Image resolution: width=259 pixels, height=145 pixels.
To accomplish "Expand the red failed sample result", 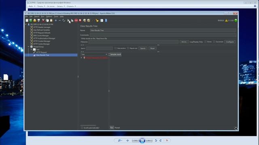I will point(81,58).
